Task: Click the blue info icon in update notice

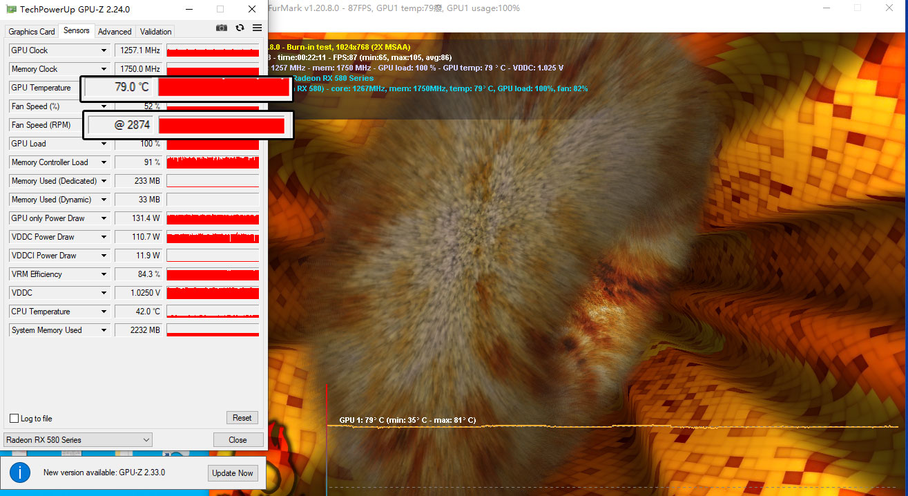Action: coord(21,473)
